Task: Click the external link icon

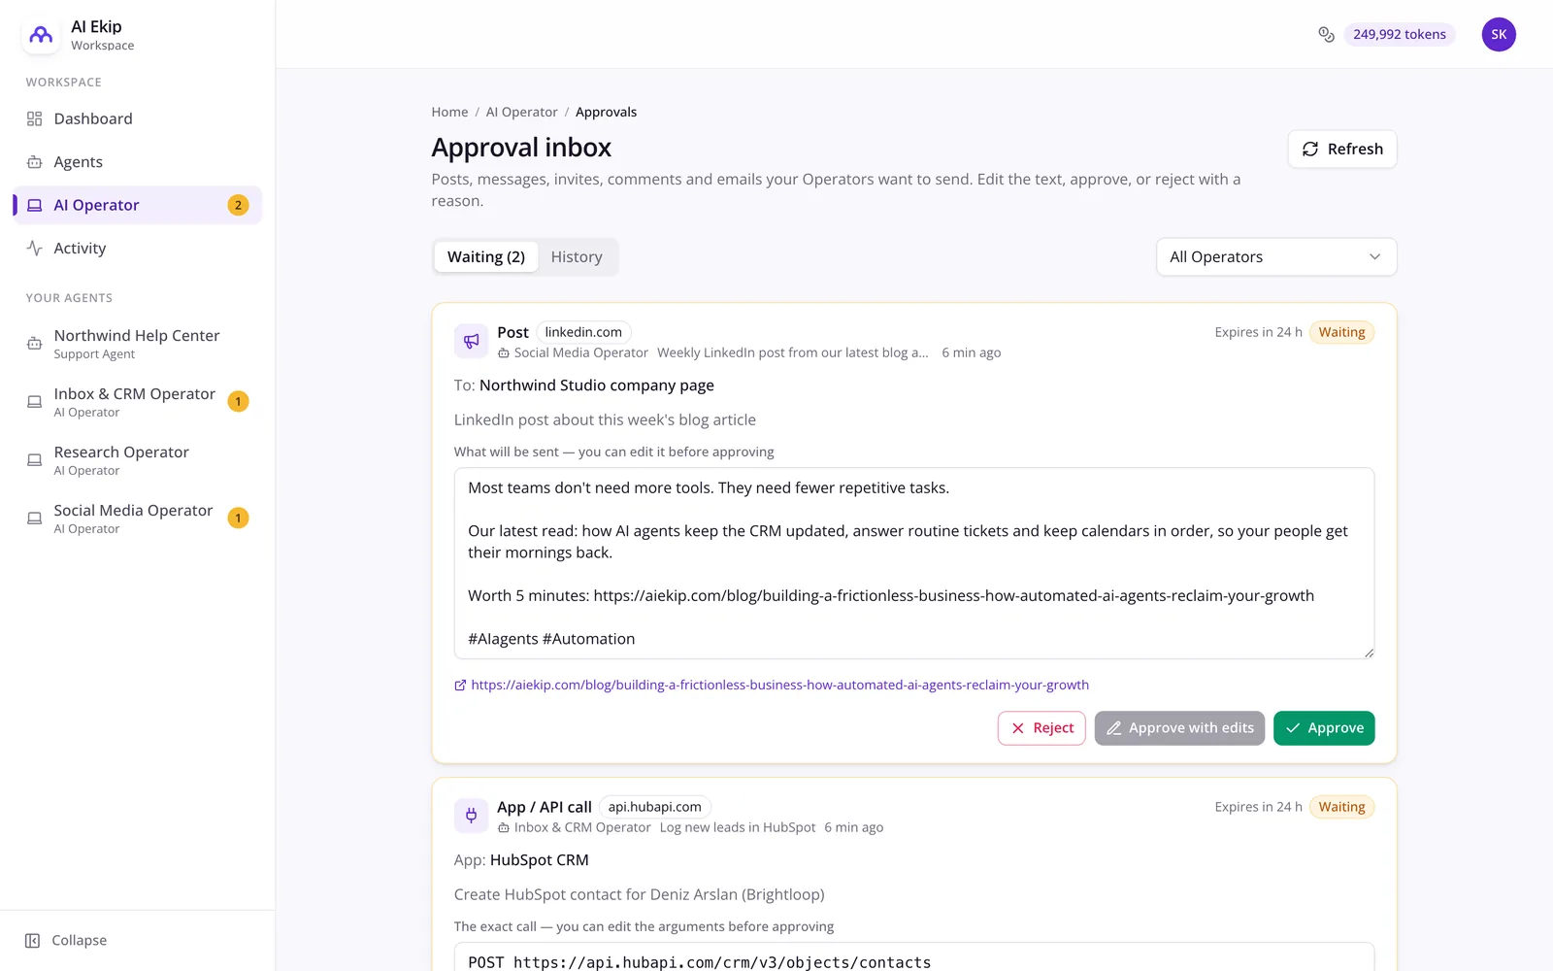Action: (460, 686)
